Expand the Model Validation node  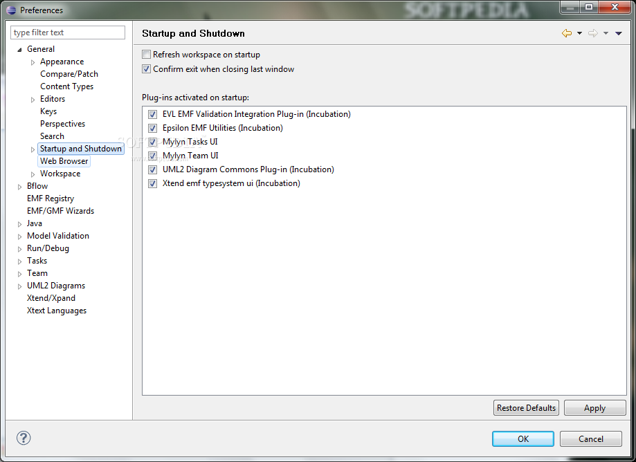tap(19, 237)
